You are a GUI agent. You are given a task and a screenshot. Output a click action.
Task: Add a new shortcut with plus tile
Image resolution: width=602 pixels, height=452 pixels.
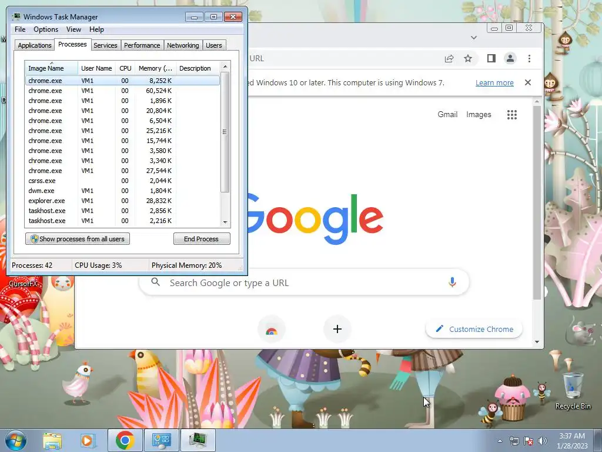click(337, 329)
